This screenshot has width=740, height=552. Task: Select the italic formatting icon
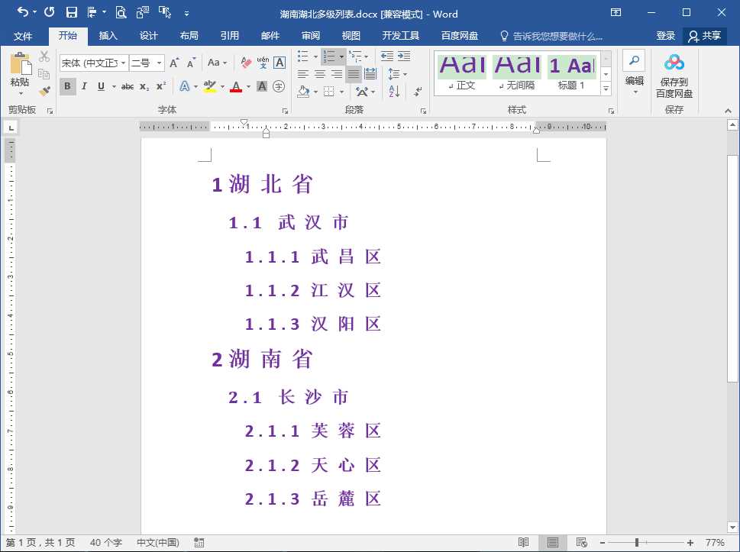tap(85, 86)
